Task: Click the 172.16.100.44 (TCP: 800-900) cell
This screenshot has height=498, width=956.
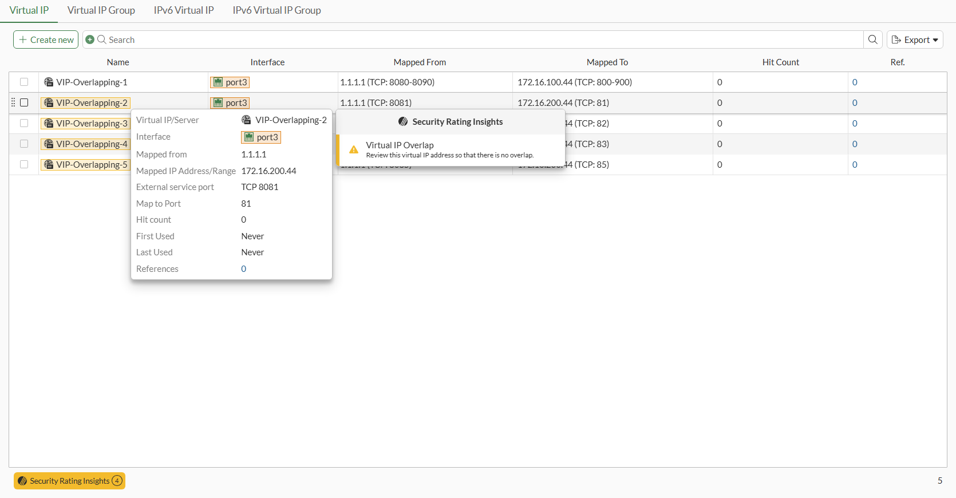Action: click(x=575, y=82)
